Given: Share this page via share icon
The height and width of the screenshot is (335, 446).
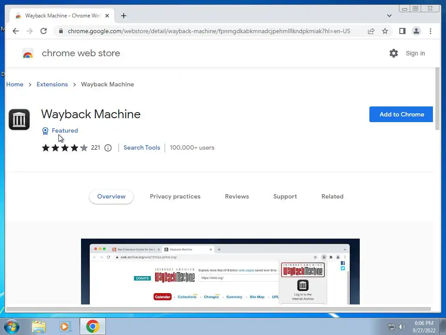Looking at the screenshot, I should [371, 31].
